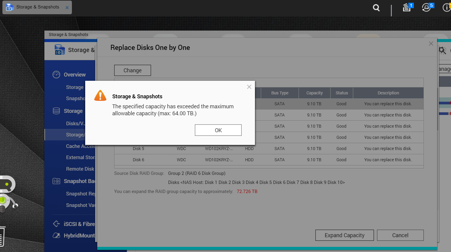Click the Snapshot Backup camera icon
451x252 pixels.
(x=56, y=181)
